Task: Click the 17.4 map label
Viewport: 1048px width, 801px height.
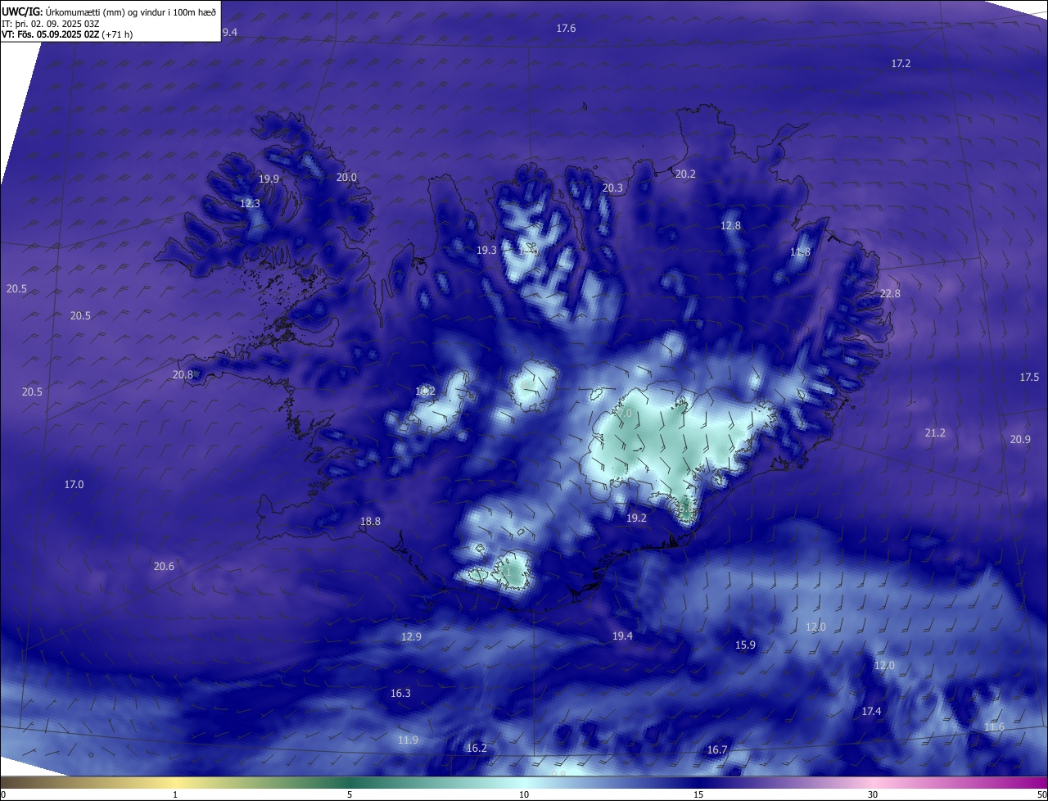Action: [871, 712]
